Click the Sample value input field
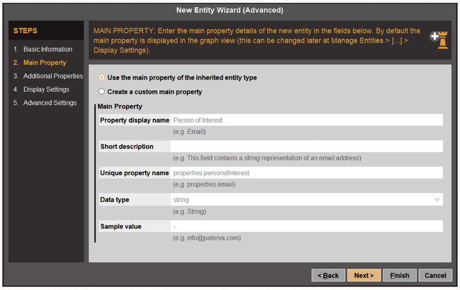The width and height of the screenshot is (460, 290). tap(306, 227)
